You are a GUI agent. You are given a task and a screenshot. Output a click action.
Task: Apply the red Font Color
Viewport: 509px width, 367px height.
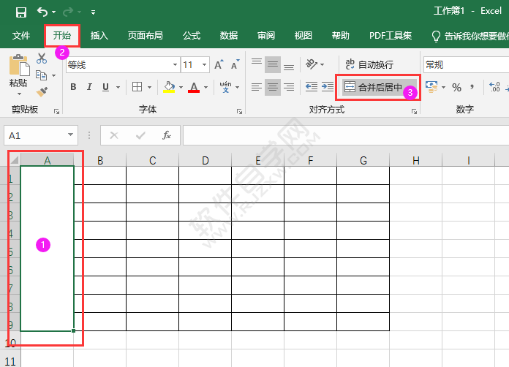(194, 87)
